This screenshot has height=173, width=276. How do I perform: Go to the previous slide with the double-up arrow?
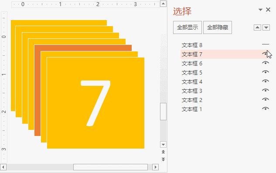[164, 152]
